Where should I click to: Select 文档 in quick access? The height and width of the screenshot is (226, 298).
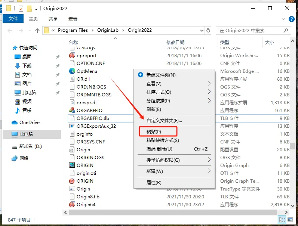[27, 74]
